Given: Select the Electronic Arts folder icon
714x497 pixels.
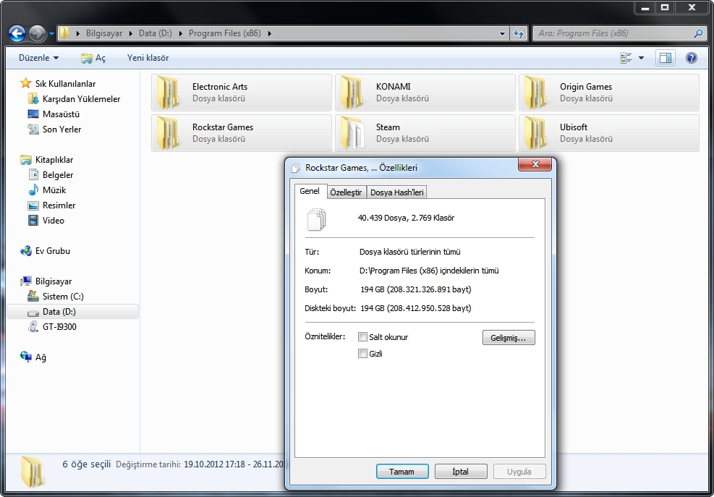Looking at the screenshot, I should coord(168,93).
